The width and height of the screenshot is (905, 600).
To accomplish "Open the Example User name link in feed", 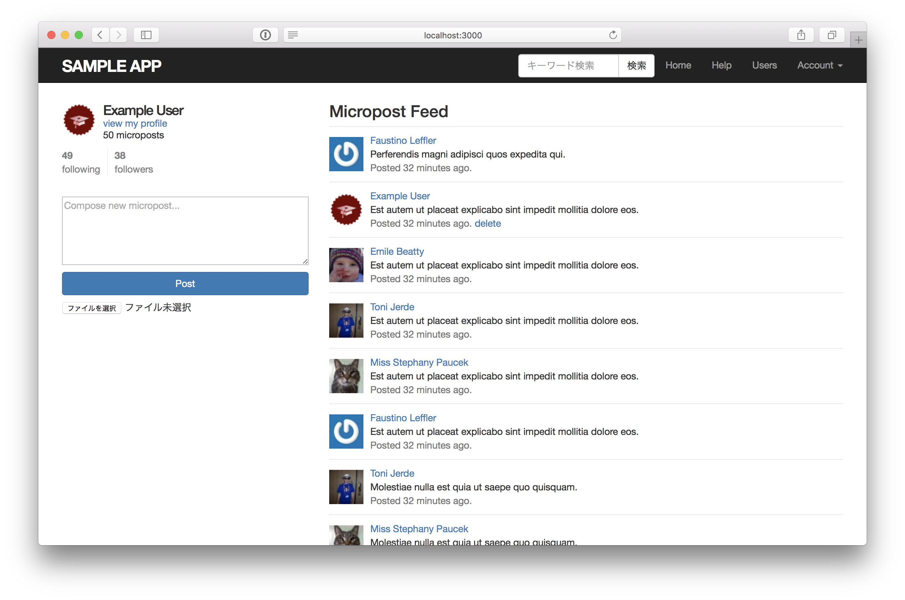I will pyautogui.click(x=400, y=196).
